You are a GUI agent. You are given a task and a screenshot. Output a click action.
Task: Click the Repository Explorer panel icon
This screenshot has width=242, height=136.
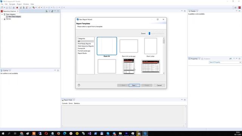pos(2,11)
